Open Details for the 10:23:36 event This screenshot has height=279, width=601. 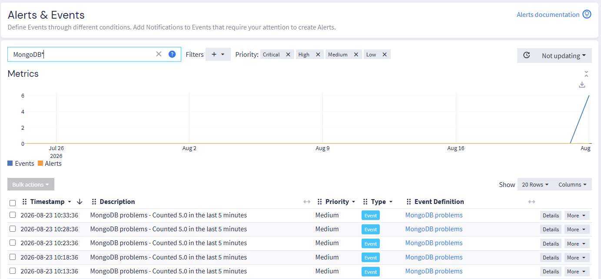tap(551, 243)
